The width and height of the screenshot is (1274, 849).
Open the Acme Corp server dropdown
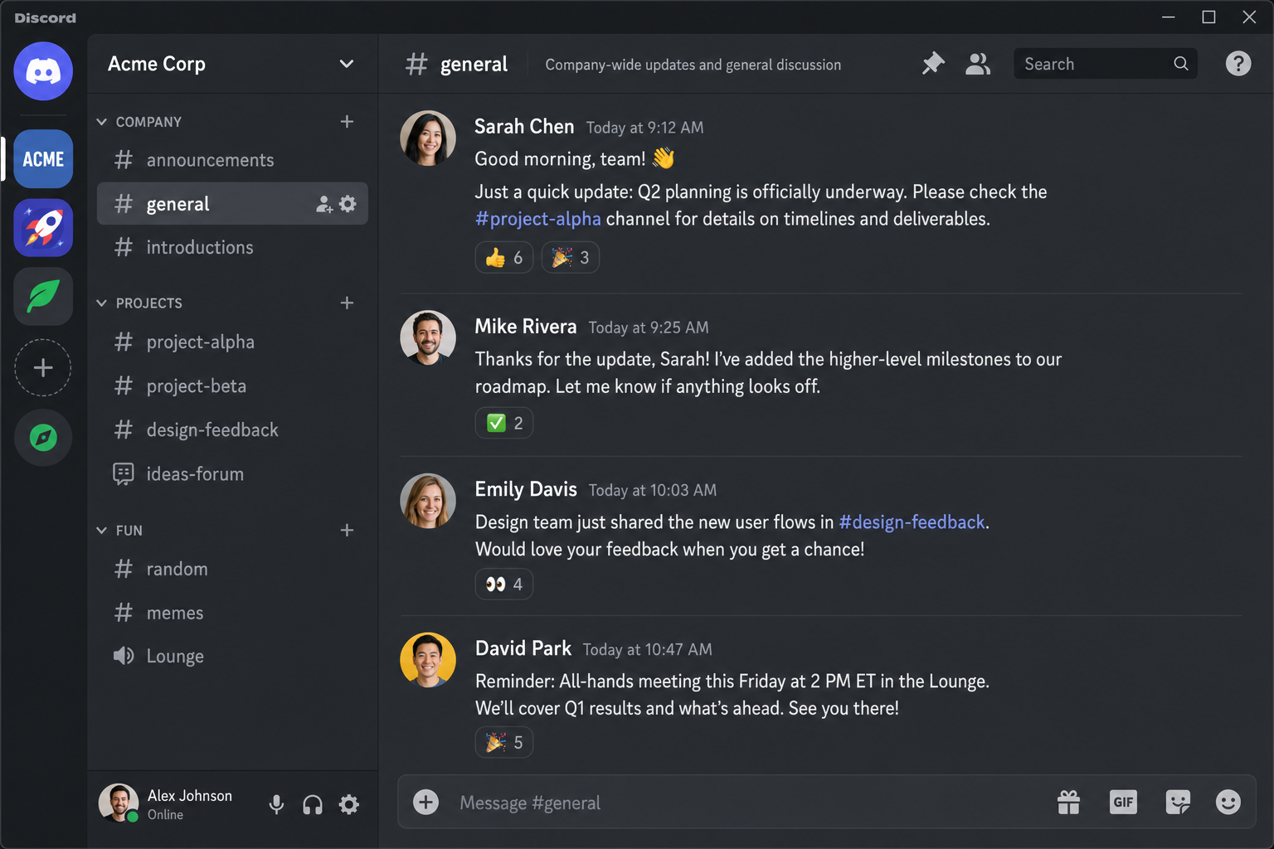click(347, 64)
